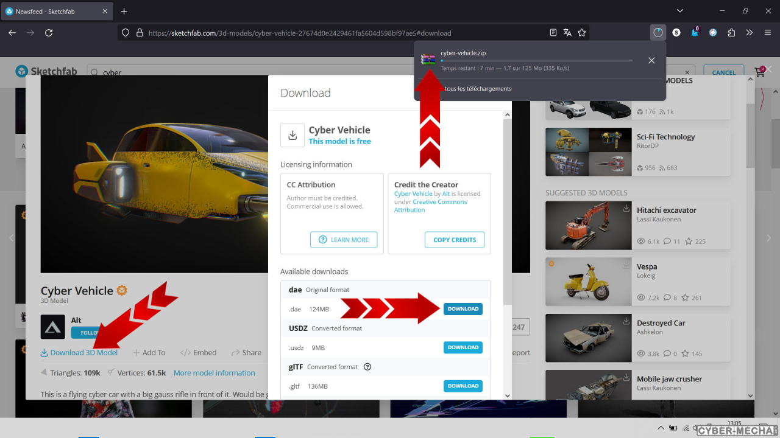The height and width of the screenshot is (438, 780).
Task: Click the padlock site security icon
Action: [140, 33]
